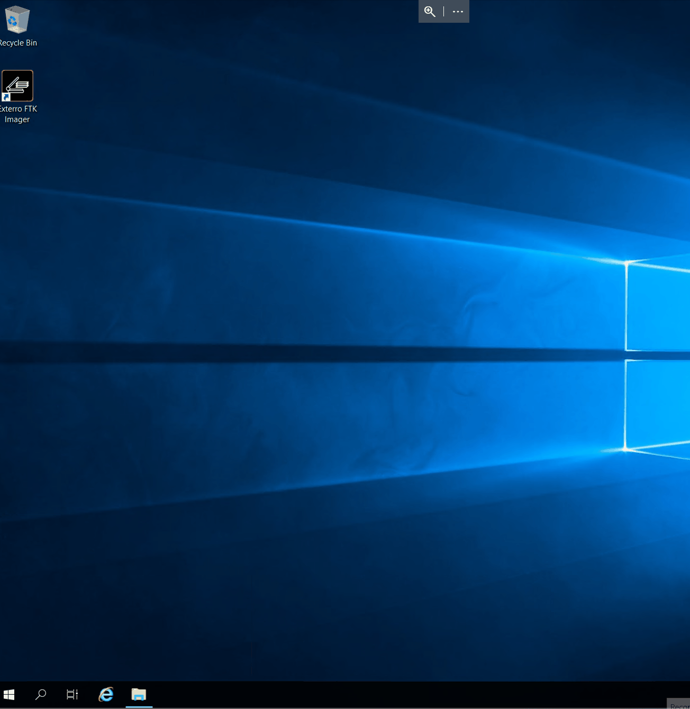Image resolution: width=690 pixels, height=709 pixels.
Task: Click the dark horizontal band across the wallpaper
Action: (317, 353)
